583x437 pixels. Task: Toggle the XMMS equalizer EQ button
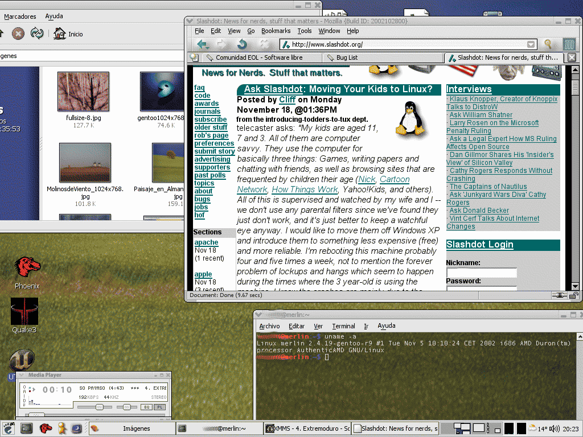click(x=146, y=407)
